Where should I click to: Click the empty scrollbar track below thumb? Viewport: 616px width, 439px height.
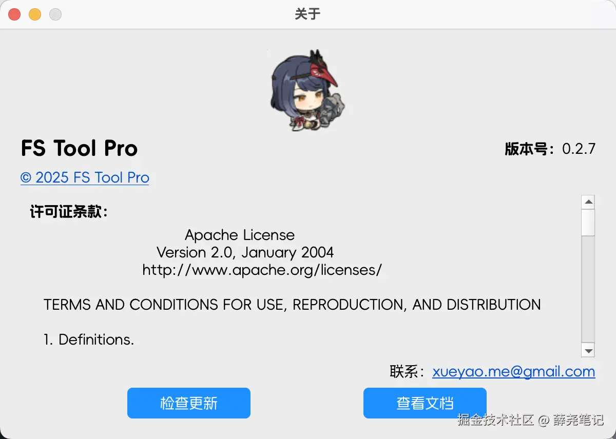[588, 289]
